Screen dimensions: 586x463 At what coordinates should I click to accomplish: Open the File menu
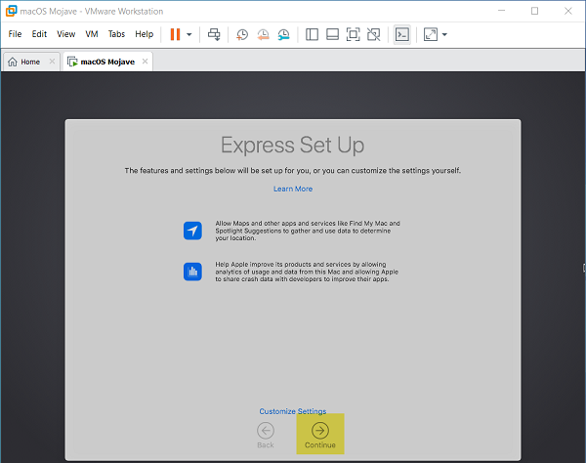pos(15,34)
